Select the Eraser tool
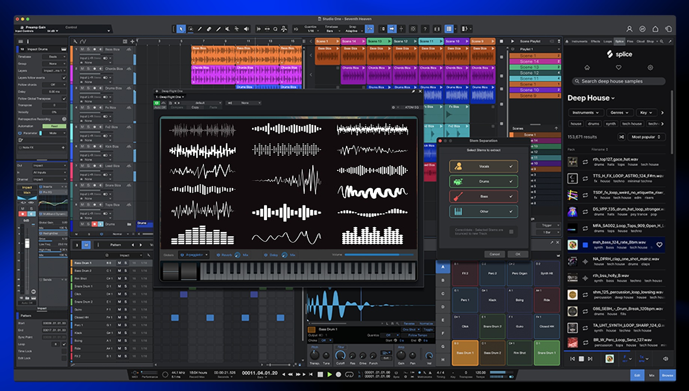Screen dimensions: 689x391 209,29
